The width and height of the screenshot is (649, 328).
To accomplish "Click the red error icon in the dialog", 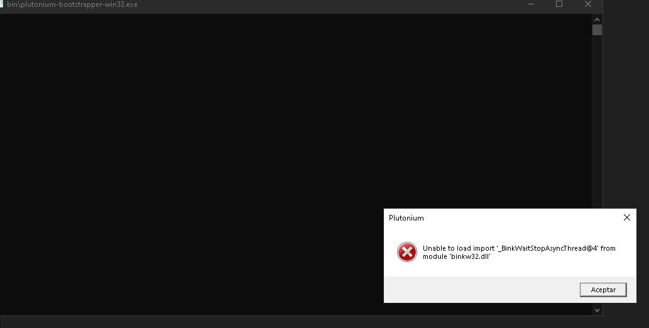I will [407, 252].
